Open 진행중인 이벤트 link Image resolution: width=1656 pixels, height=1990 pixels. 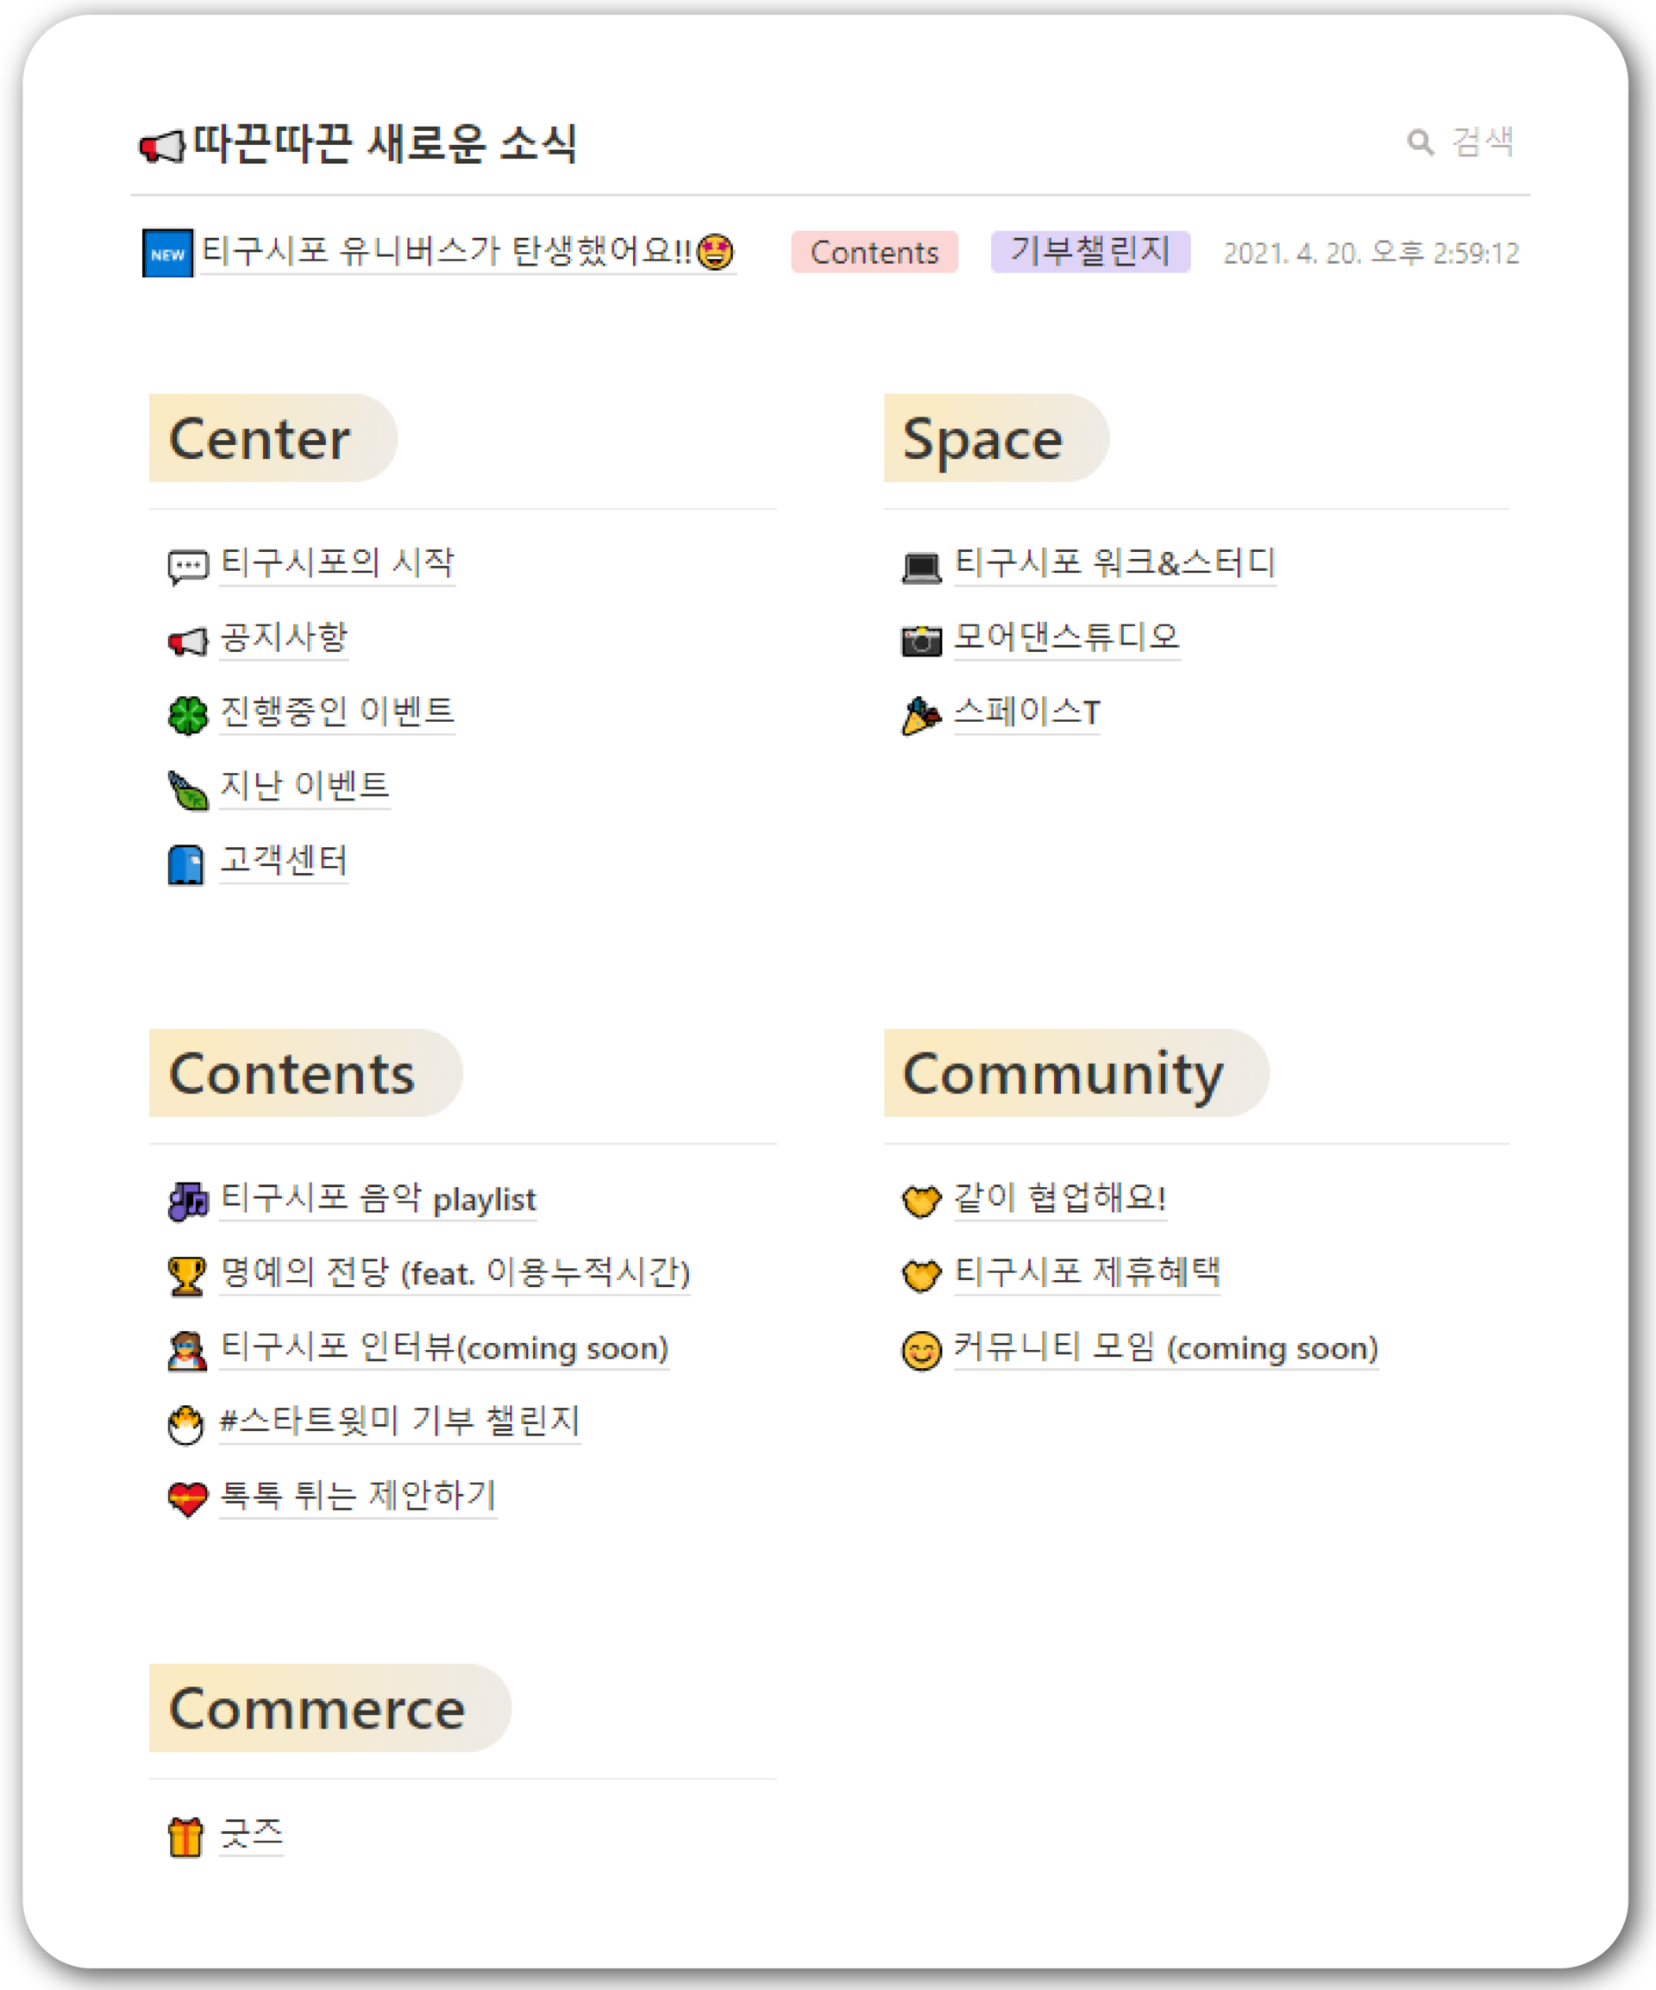click(337, 712)
